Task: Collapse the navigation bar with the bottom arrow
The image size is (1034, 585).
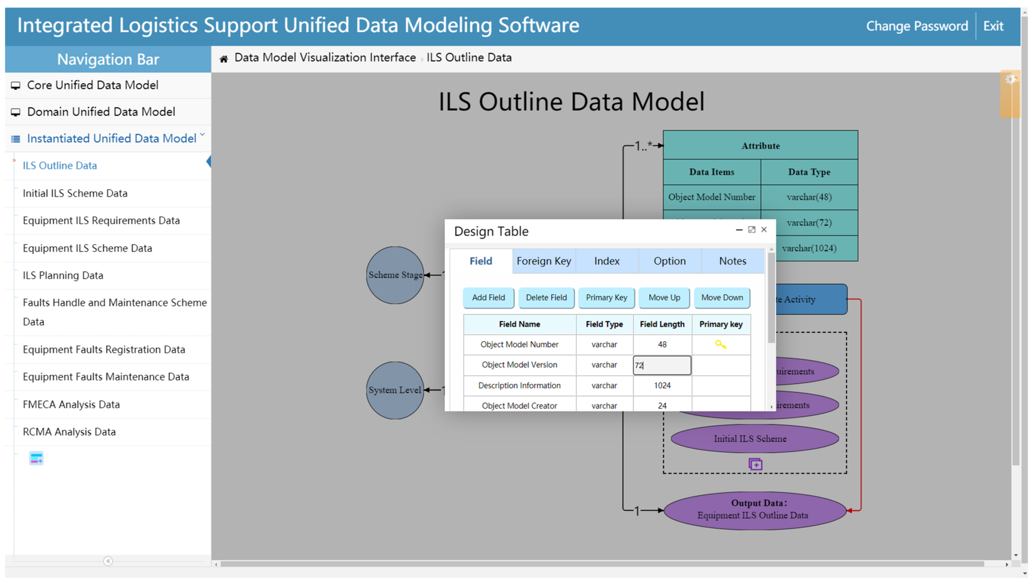Action: [x=108, y=561]
